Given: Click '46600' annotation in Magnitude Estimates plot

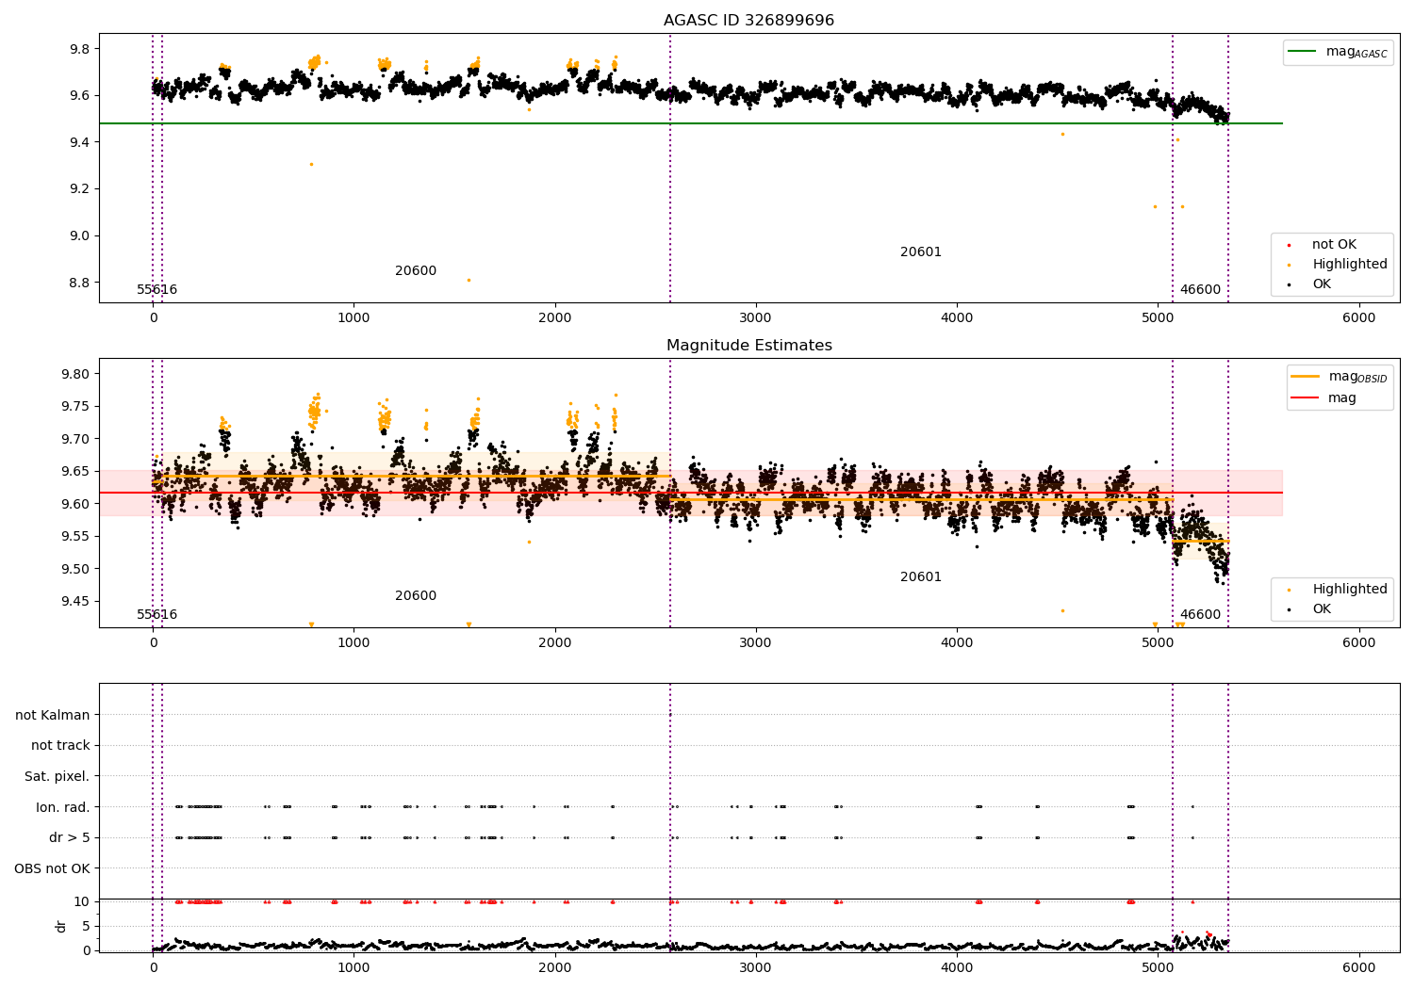Looking at the screenshot, I should pos(1200,615).
